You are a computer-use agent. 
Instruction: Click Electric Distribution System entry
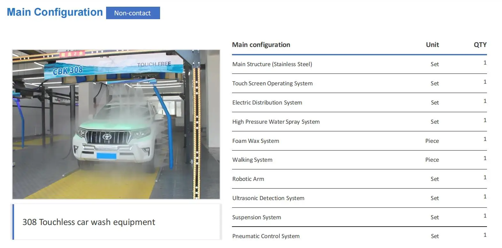267,103
